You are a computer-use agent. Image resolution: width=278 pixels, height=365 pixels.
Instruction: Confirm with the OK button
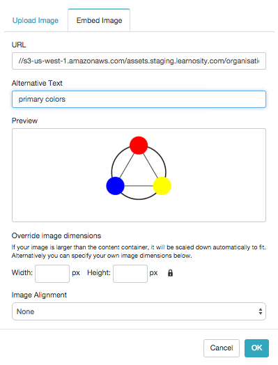point(256,348)
